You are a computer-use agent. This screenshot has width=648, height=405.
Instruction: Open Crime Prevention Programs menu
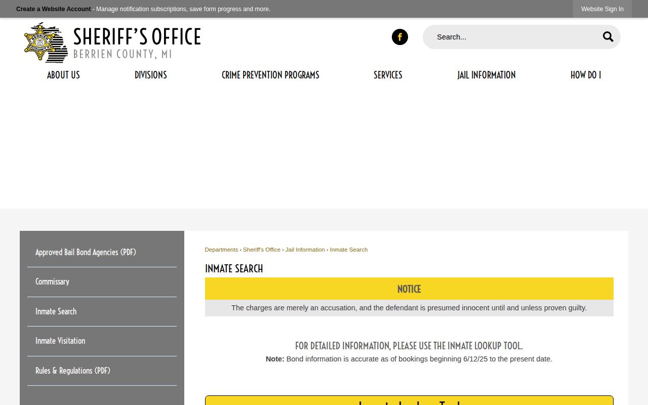click(x=270, y=75)
